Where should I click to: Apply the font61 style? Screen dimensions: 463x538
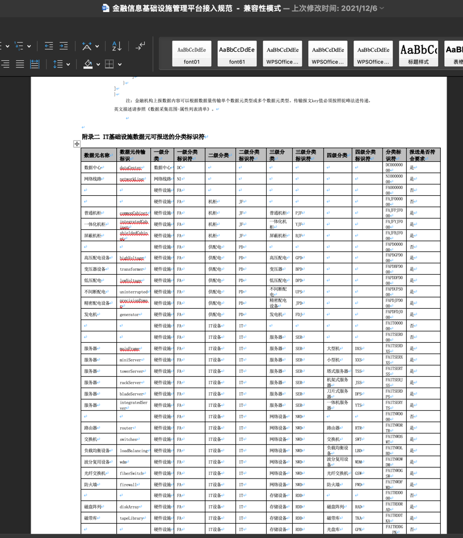[237, 53]
